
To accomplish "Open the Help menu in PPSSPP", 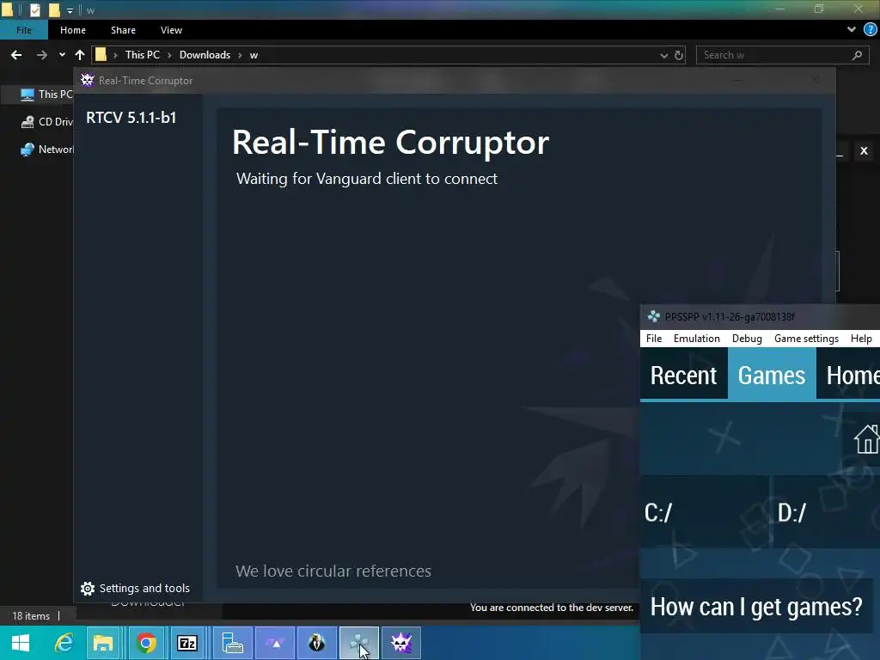I will (x=861, y=339).
